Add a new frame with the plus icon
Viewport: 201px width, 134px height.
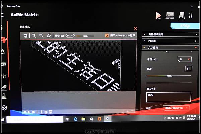[41, 112]
